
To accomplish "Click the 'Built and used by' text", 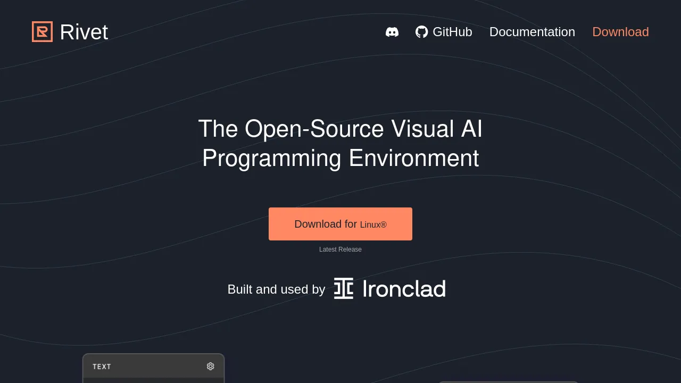I will pos(276,289).
